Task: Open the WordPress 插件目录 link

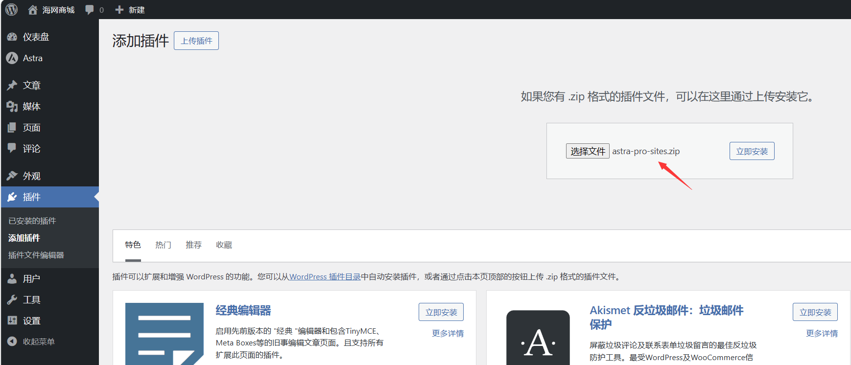Action: pos(325,276)
